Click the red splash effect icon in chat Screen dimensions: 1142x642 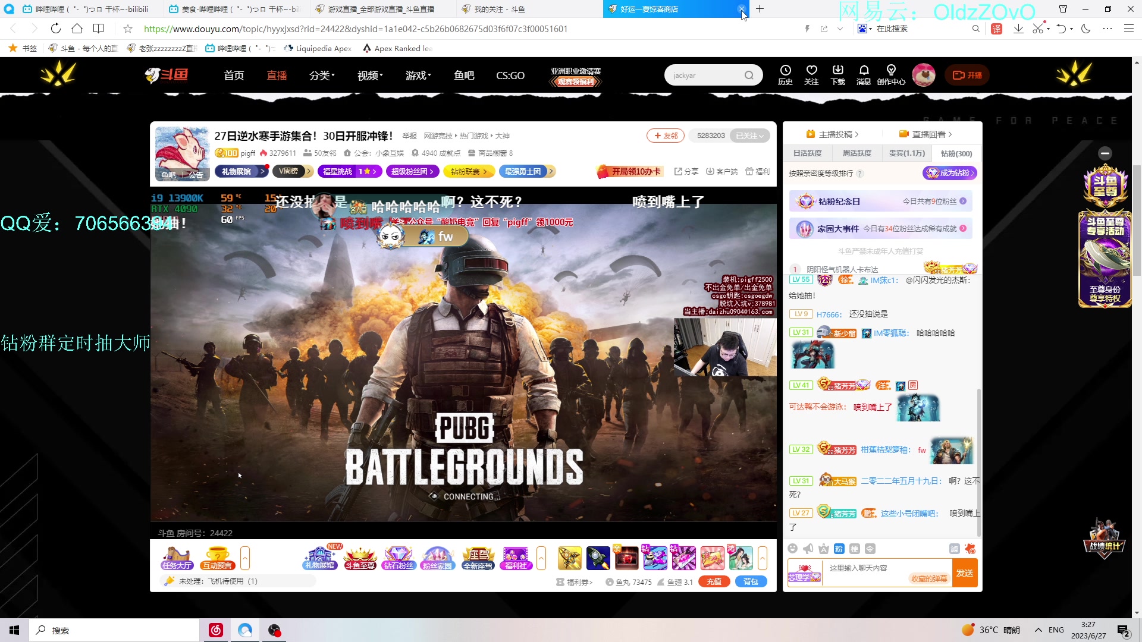pyautogui.click(x=970, y=549)
